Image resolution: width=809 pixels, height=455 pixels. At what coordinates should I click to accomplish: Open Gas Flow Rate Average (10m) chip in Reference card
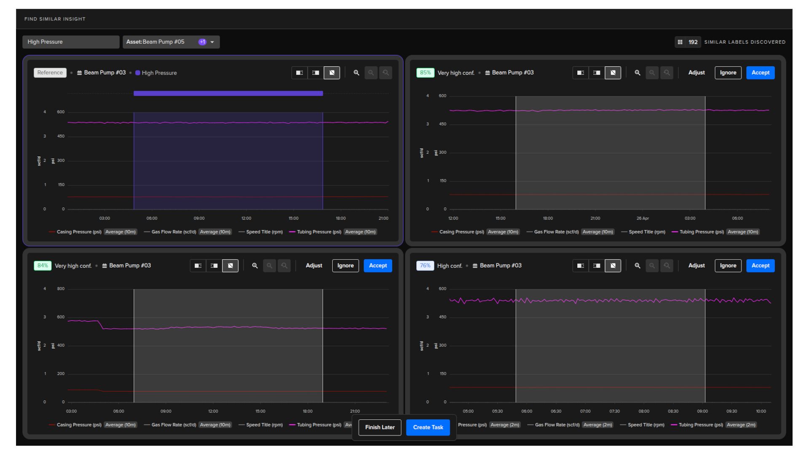coord(215,232)
